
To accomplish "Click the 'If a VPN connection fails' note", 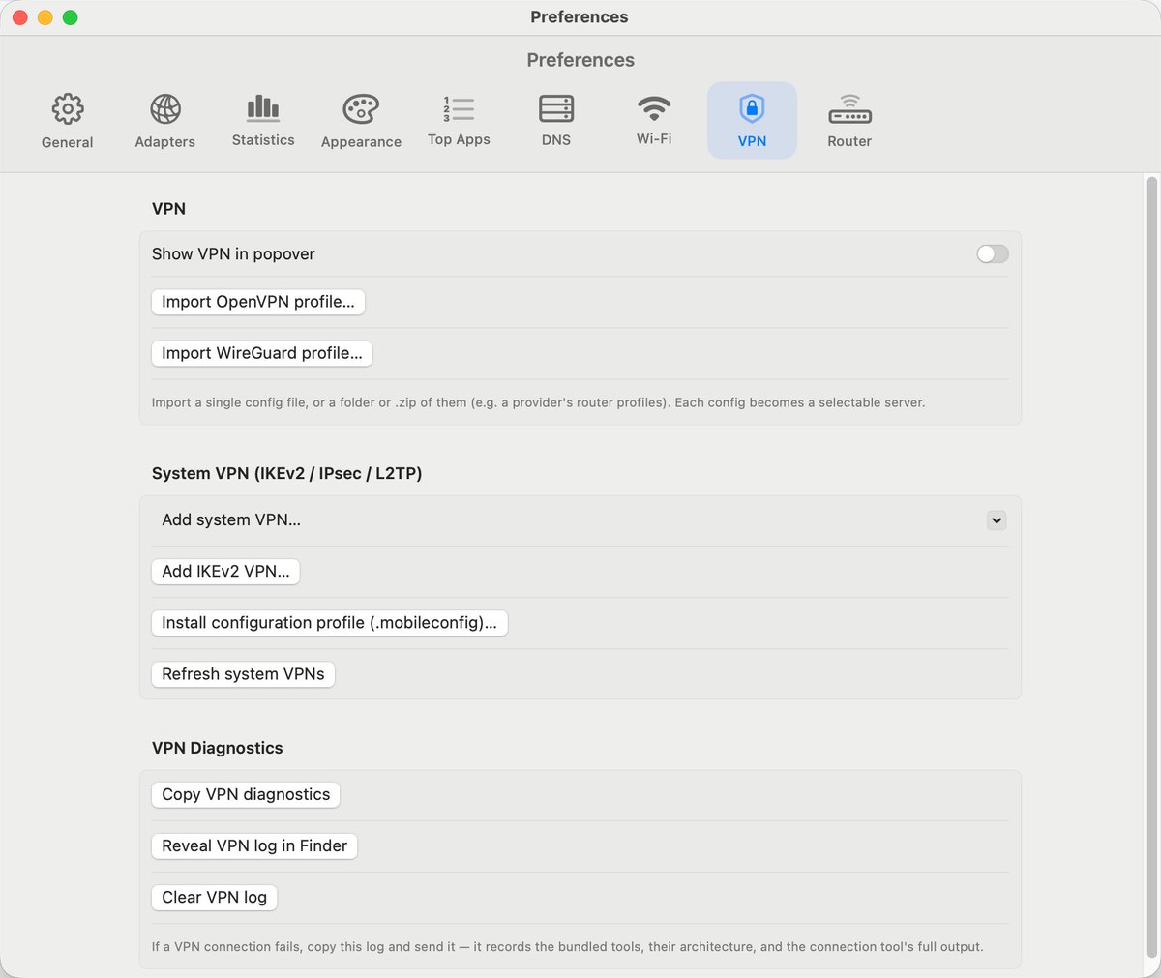I will [x=567, y=947].
